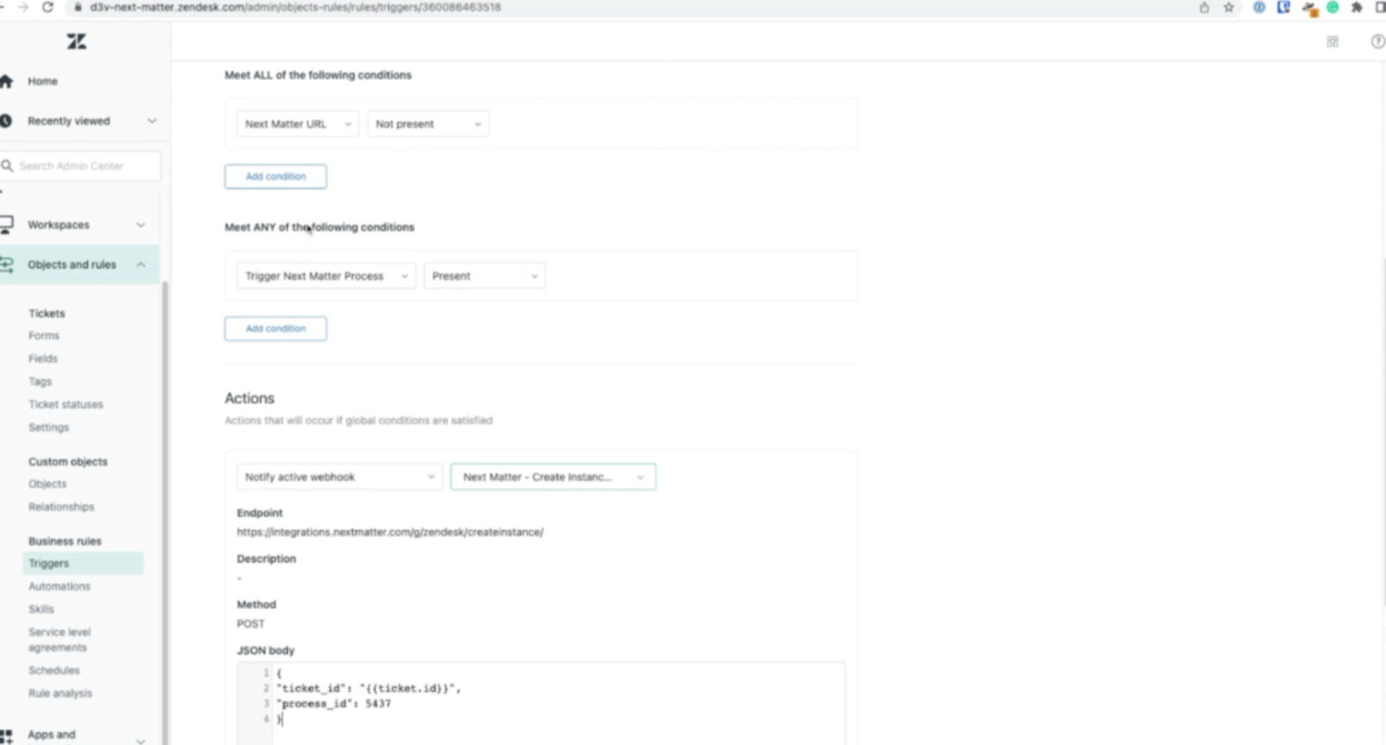Click the Apps and integrations sidebar icon

[x=7, y=734]
